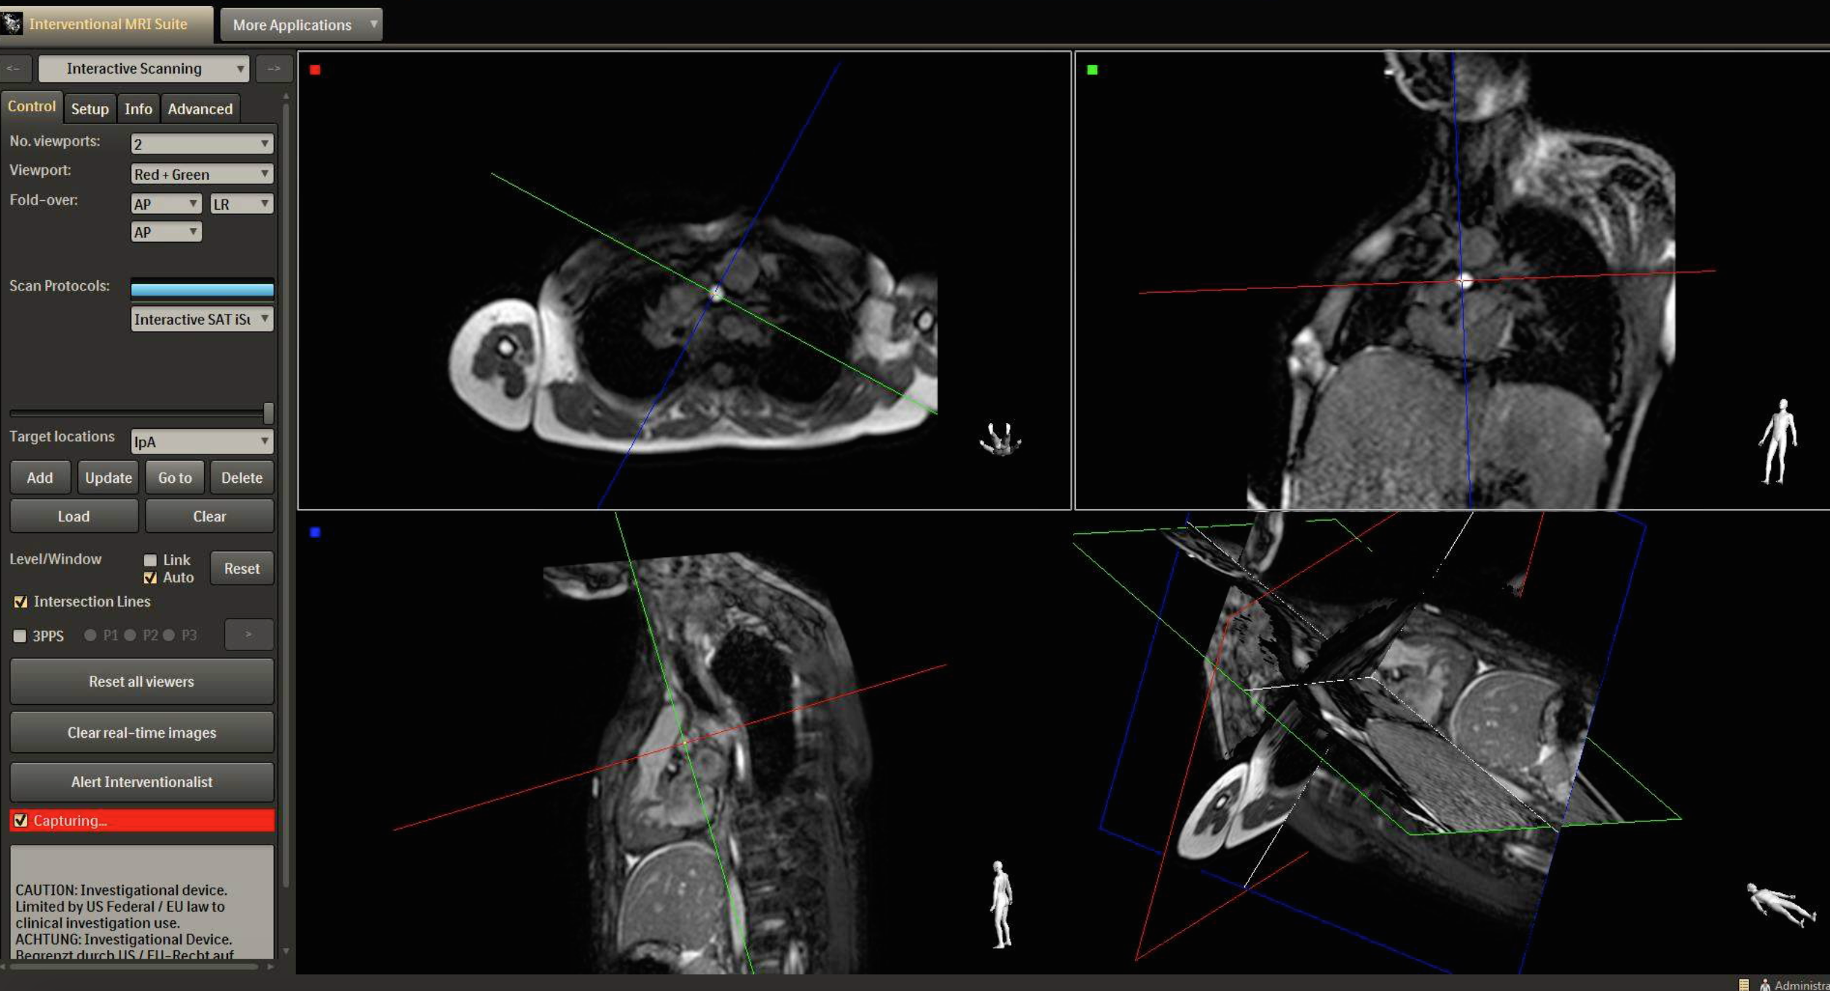Enable the 3PPS checkbox
This screenshot has width=1830, height=991.
point(20,636)
